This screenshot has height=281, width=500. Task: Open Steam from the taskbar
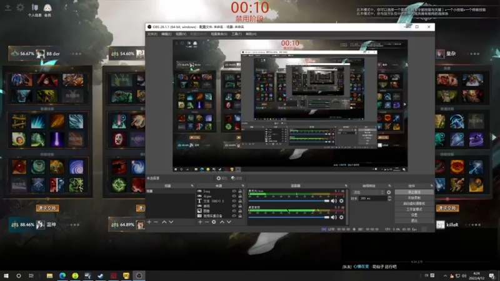pyautogui.click(x=101, y=275)
